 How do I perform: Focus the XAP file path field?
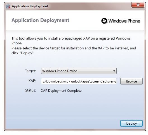pyautogui.click(x=79, y=81)
